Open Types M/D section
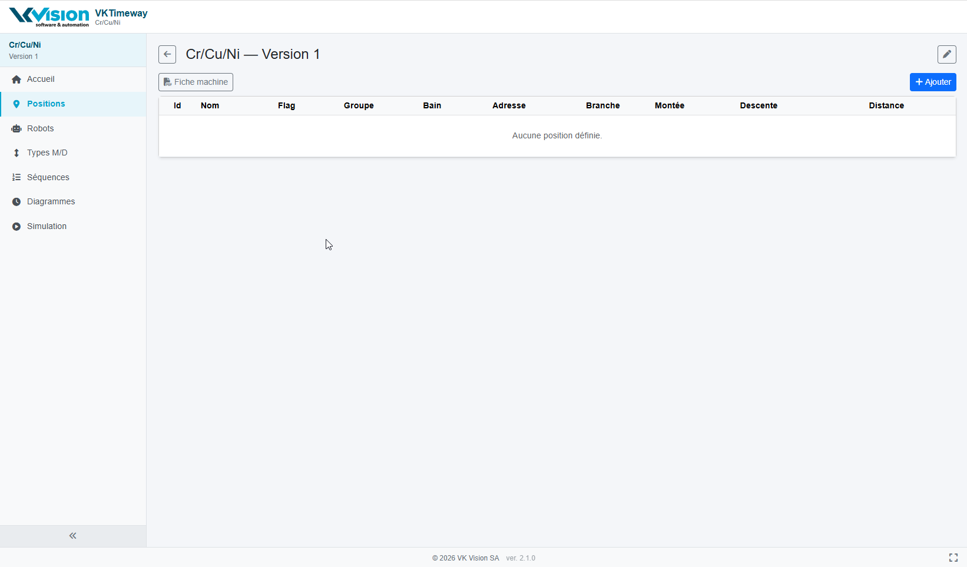967x567 pixels. point(47,152)
